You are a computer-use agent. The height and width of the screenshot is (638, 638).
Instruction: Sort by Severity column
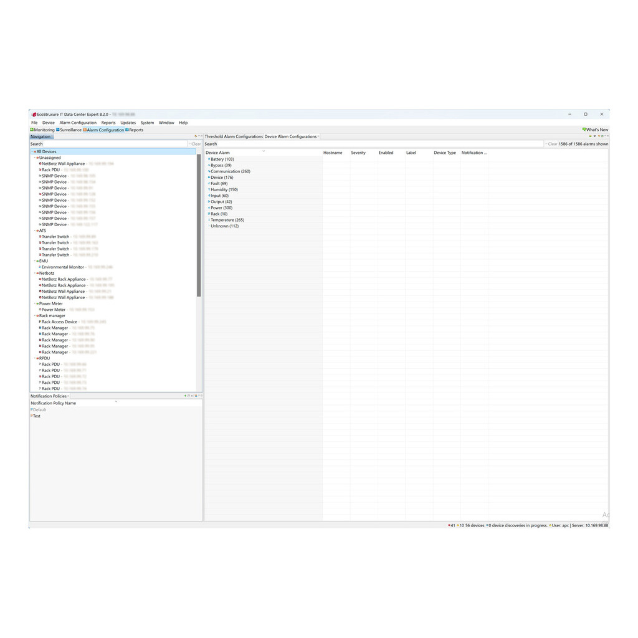pos(364,153)
